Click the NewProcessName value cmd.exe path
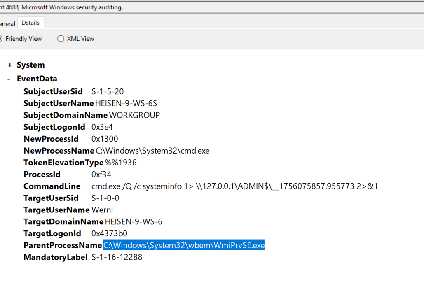Image resolution: width=424 pixels, height=298 pixels. 152,151
